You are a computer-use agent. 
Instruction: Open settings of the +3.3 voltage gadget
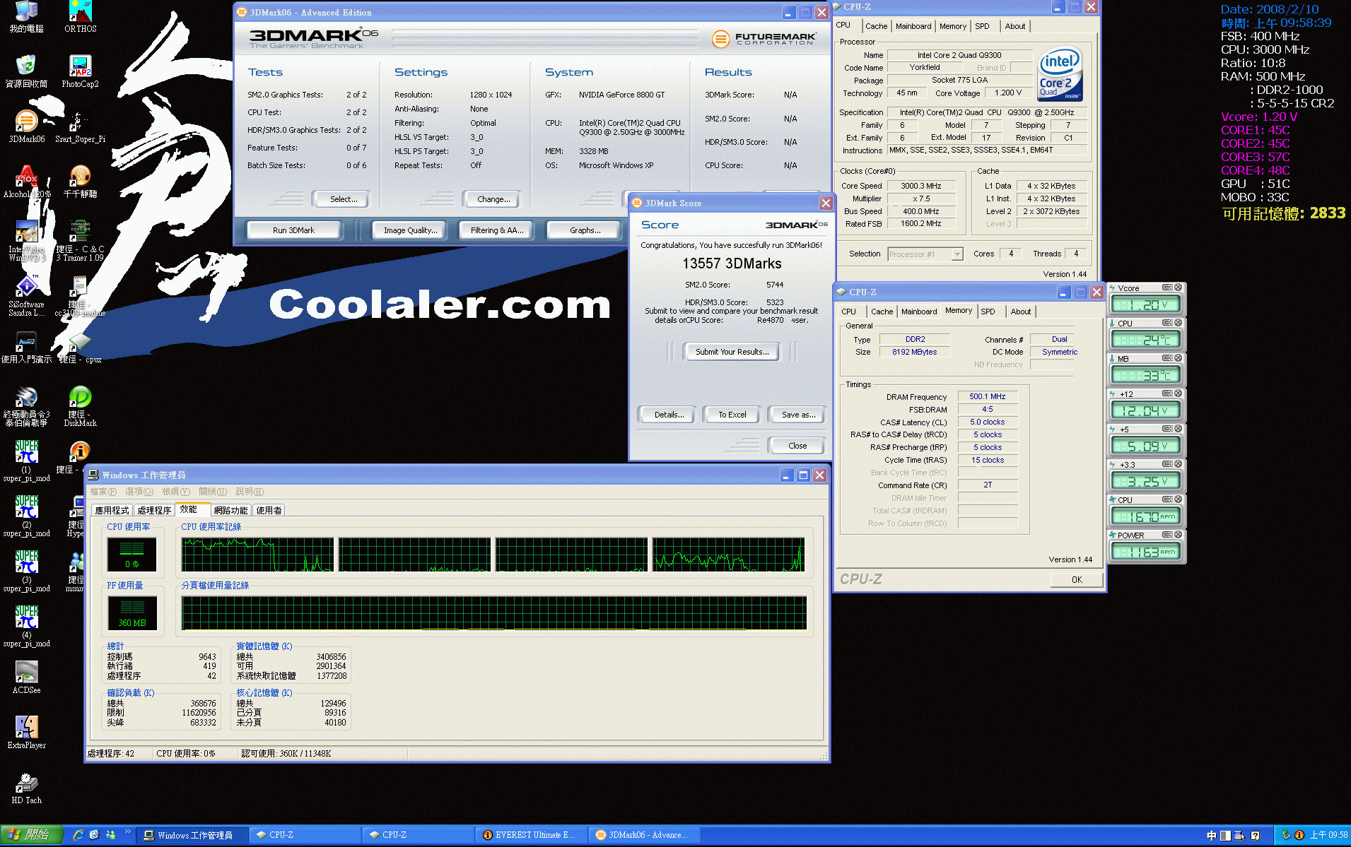click(1167, 464)
